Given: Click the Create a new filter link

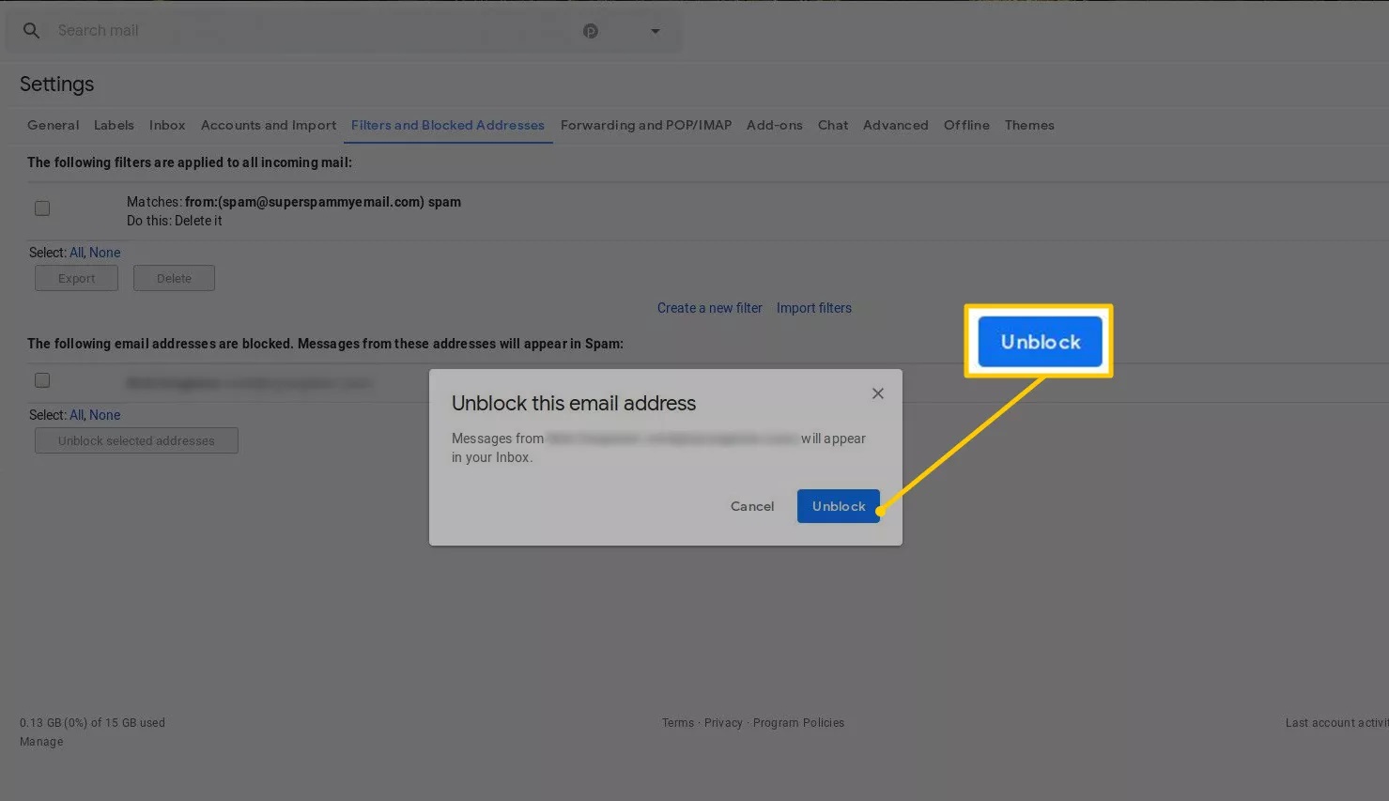Looking at the screenshot, I should tap(709, 308).
